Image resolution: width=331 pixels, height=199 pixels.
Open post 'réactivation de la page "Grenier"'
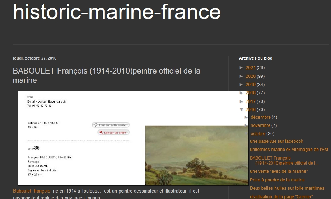(x=281, y=197)
